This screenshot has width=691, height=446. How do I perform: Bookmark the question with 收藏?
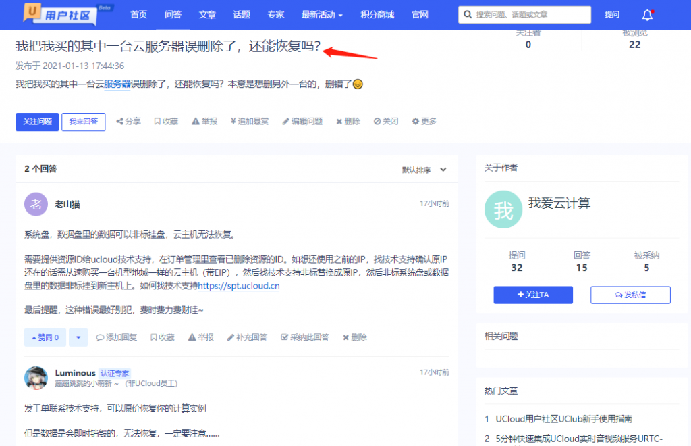(166, 122)
